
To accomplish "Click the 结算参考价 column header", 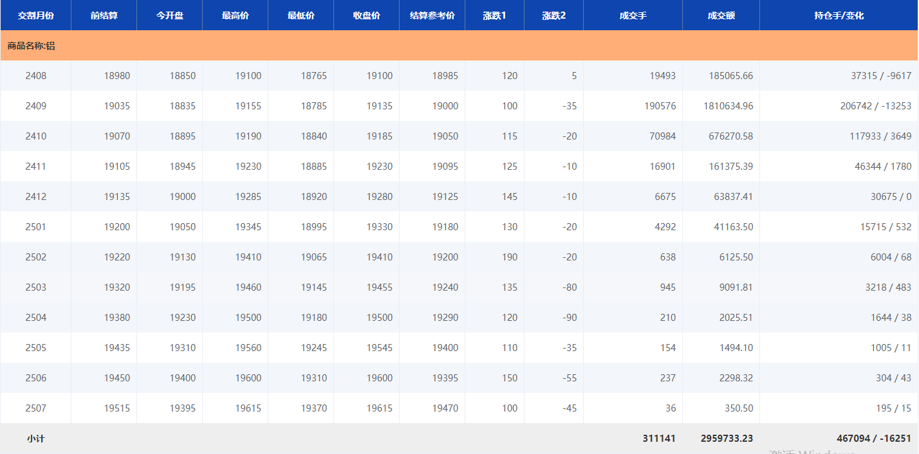I will 432,15.
